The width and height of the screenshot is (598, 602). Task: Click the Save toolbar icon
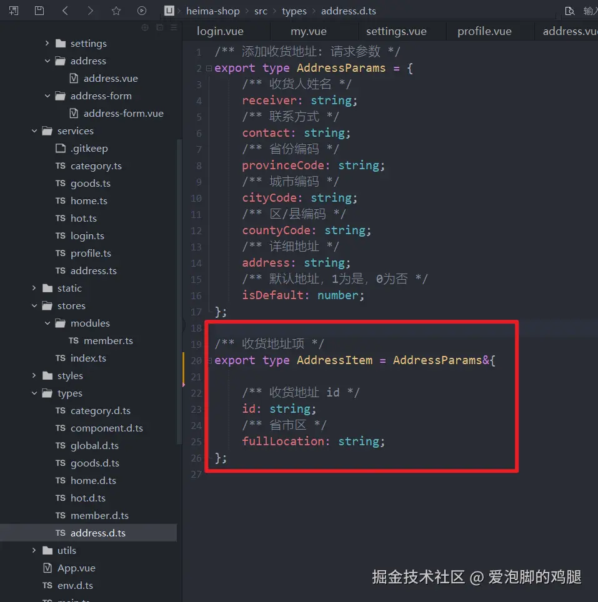(39, 11)
